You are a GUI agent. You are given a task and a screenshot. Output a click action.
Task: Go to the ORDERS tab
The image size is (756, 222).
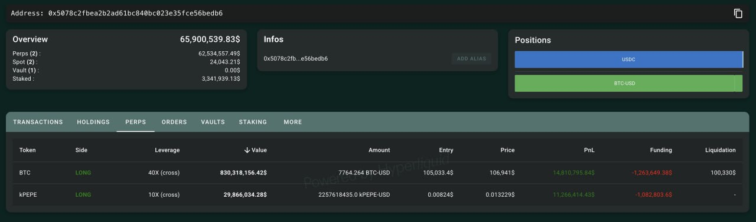point(174,122)
